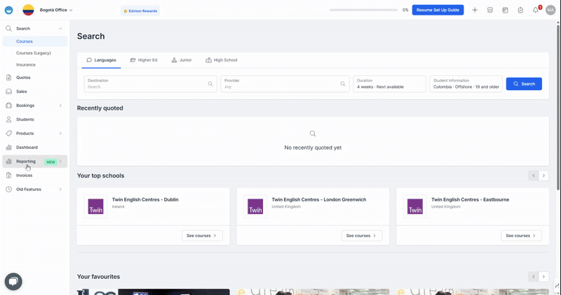Open the Bogotá Office dropdown
Viewport: 561px width, 295px height.
coord(56,10)
